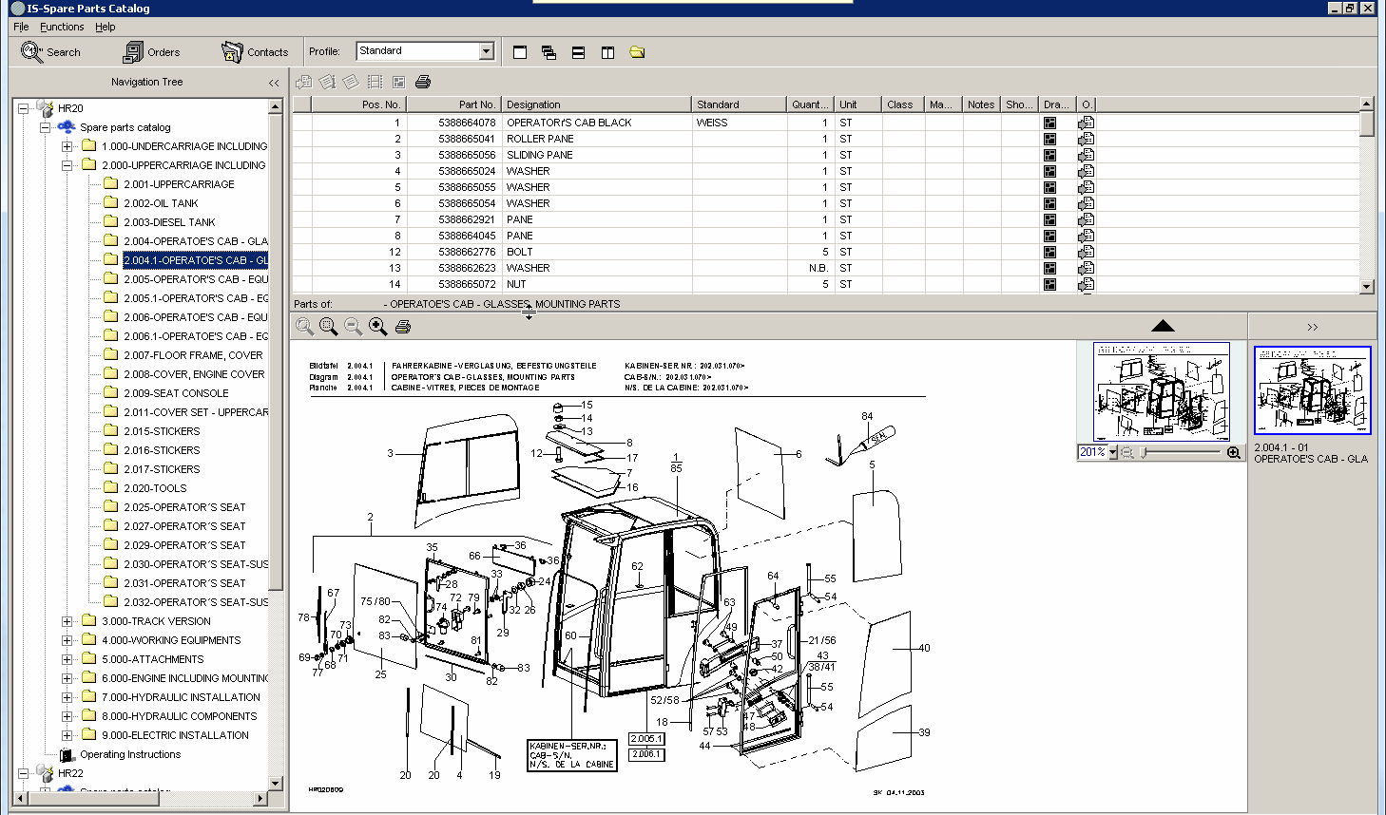Click the zoom slider handle in overview panel
1386x815 pixels.
1145,453
